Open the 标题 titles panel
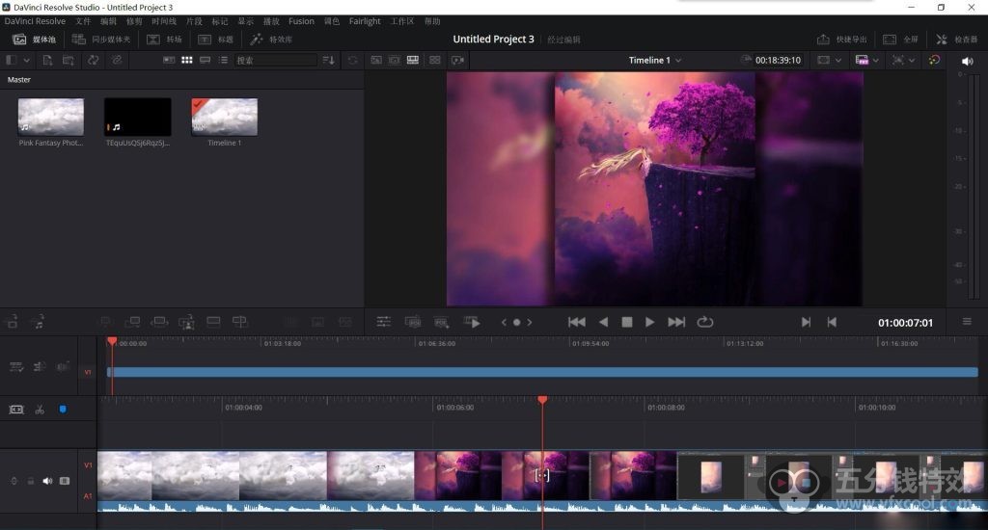 pyautogui.click(x=215, y=39)
